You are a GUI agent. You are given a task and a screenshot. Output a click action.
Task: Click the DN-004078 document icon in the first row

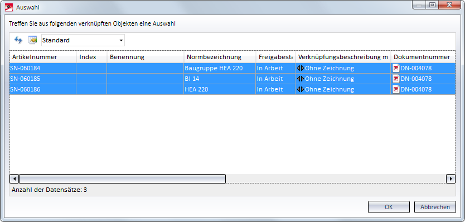point(396,68)
